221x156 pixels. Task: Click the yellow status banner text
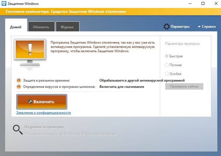[66, 11]
